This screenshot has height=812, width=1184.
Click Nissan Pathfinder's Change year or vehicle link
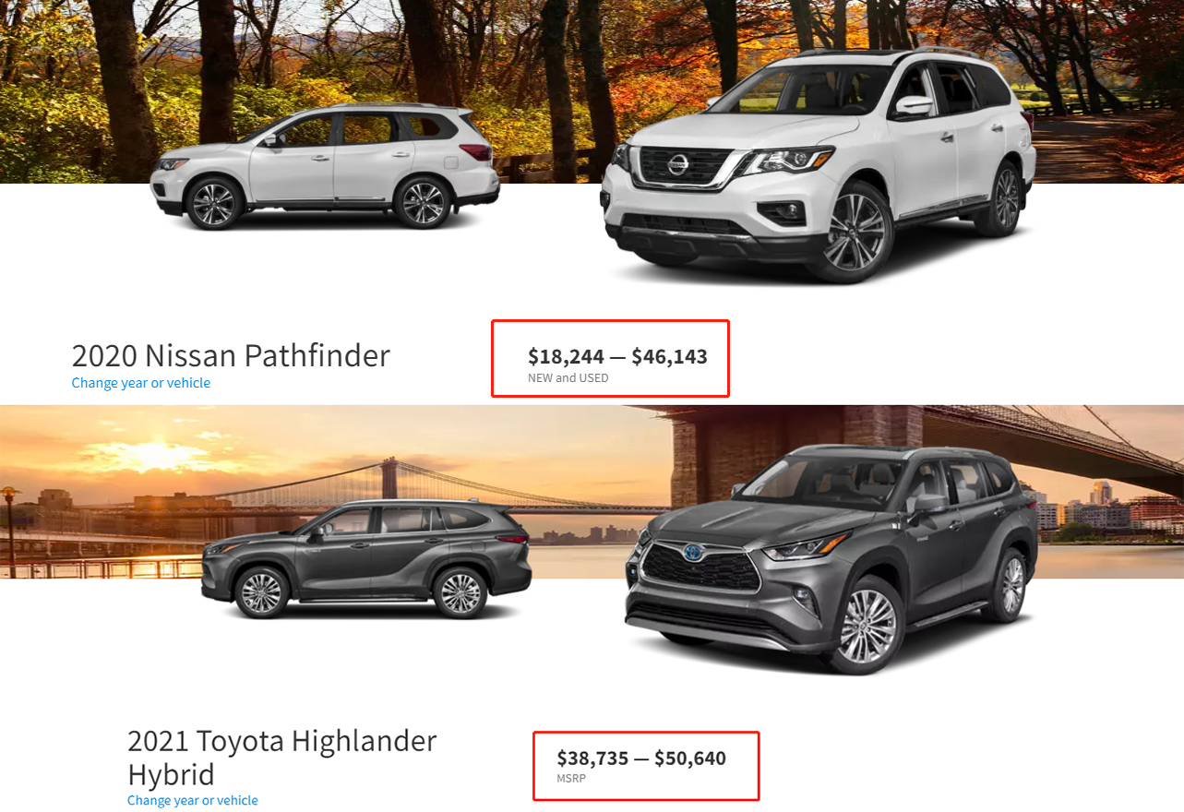pos(141,383)
